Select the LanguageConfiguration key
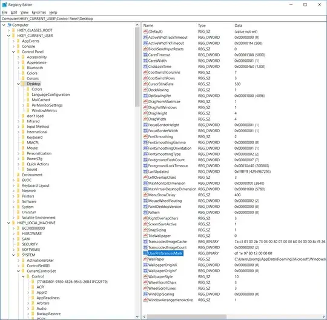 (51, 95)
